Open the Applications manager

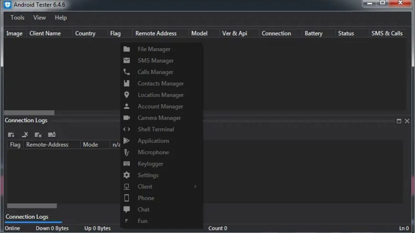coord(154,141)
